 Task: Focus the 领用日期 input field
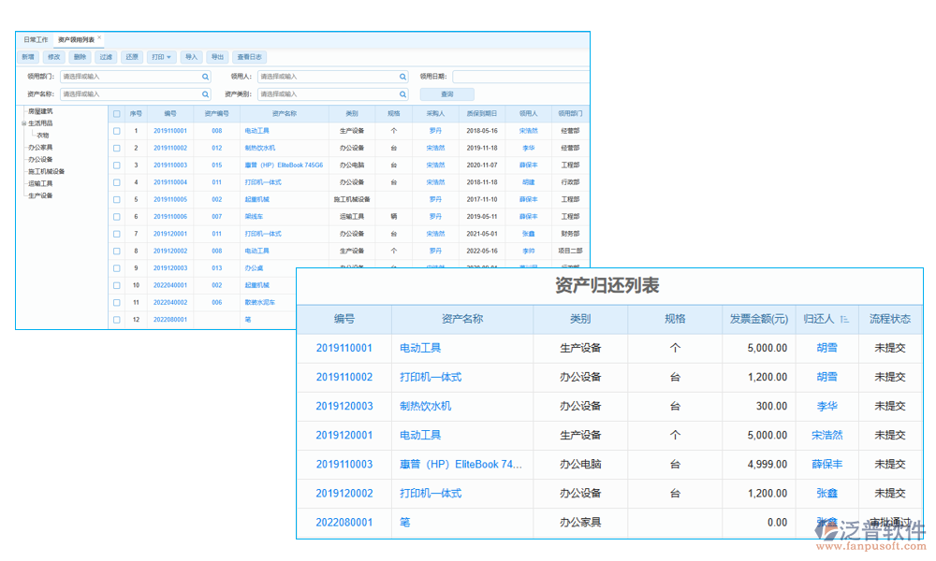click(x=520, y=77)
